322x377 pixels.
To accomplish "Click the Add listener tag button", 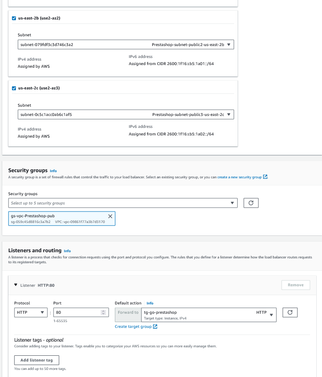I will click(37, 360).
